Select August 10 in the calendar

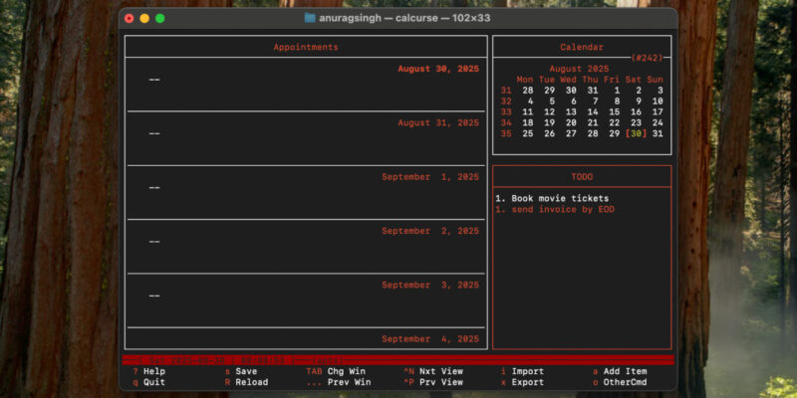(658, 101)
